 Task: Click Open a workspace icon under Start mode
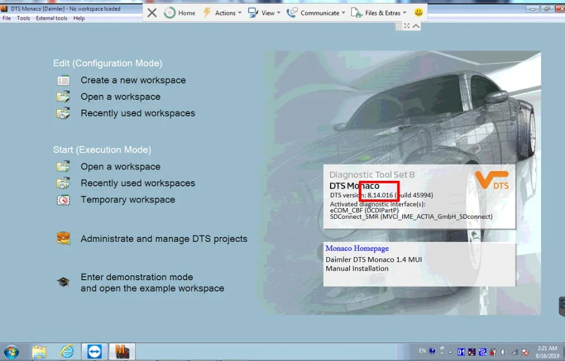(x=63, y=167)
